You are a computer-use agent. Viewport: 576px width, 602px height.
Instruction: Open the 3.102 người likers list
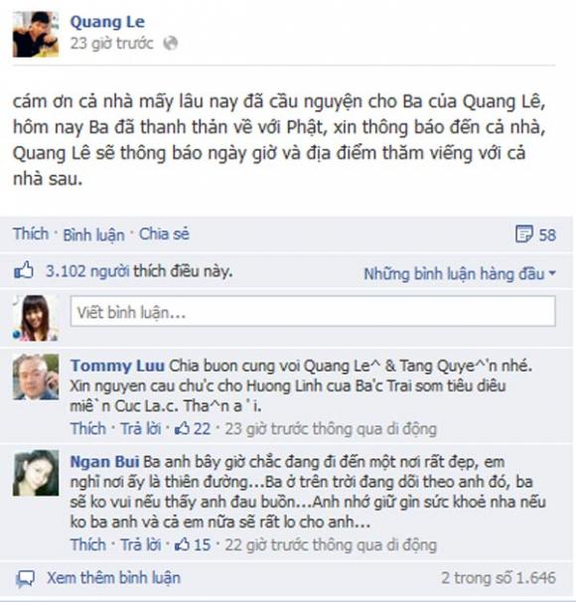pyautogui.click(x=87, y=271)
